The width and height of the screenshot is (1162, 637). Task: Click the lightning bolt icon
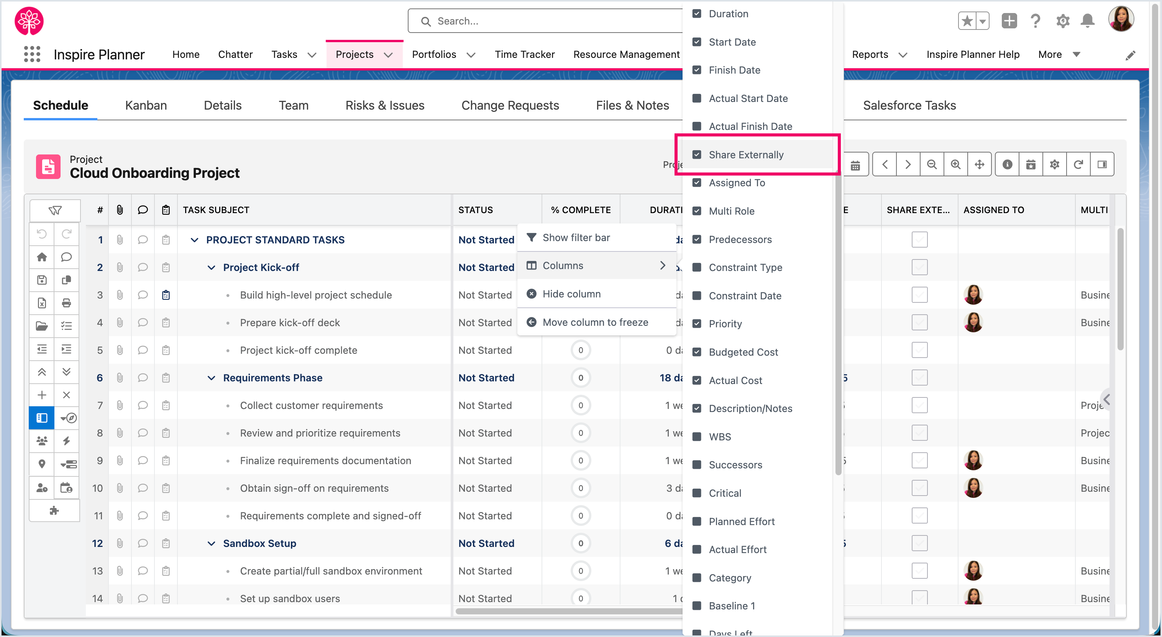coord(66,441)
